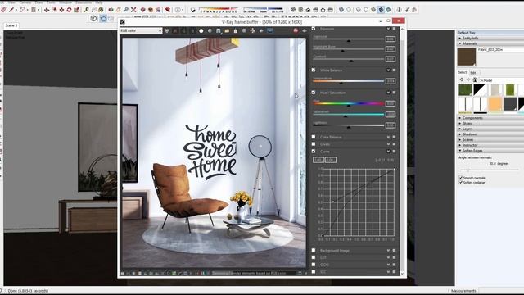The width and height of the screenshot is (524, 295).
Task: Toggle the Curve checkbox
Action: click(x=314, y=151)
